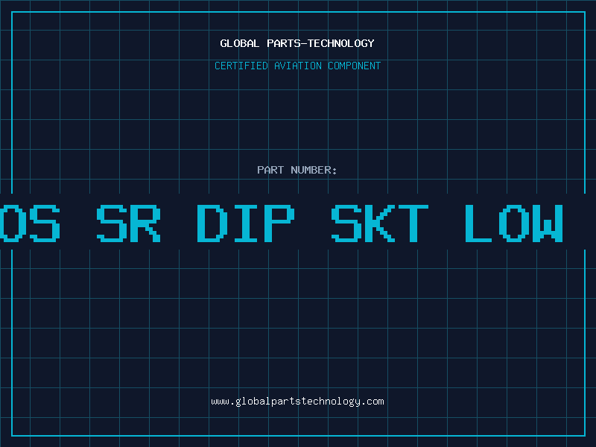Click the word NUMBER: in the label

coord(314,170)
